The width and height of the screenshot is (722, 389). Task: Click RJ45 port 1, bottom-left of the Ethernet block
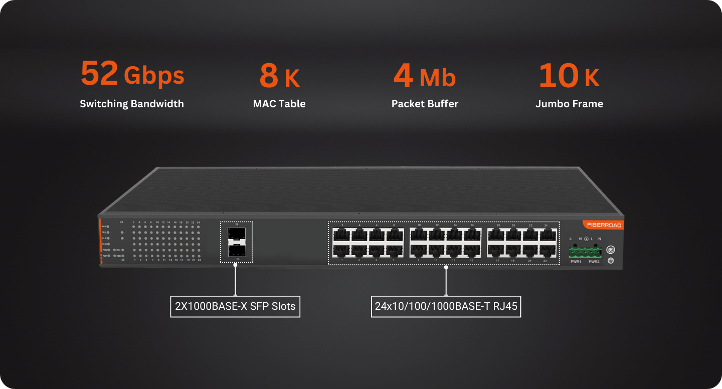click(342, 251)
